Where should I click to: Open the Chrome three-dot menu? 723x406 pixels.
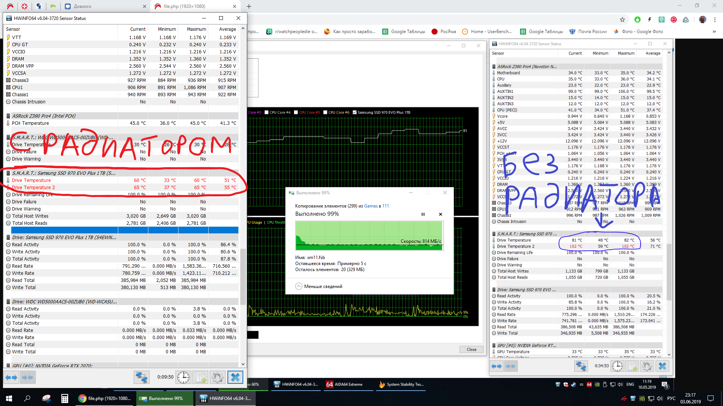[x=714, y=20]
